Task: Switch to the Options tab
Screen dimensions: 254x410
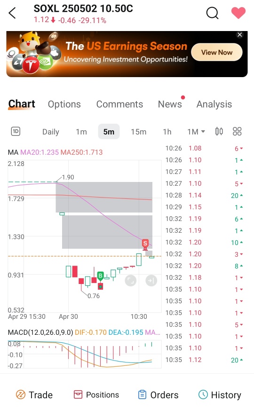Action: [x=64, y=104]
